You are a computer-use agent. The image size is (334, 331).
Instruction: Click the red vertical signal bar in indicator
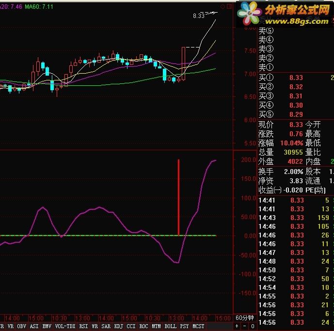tap(178, 197)
